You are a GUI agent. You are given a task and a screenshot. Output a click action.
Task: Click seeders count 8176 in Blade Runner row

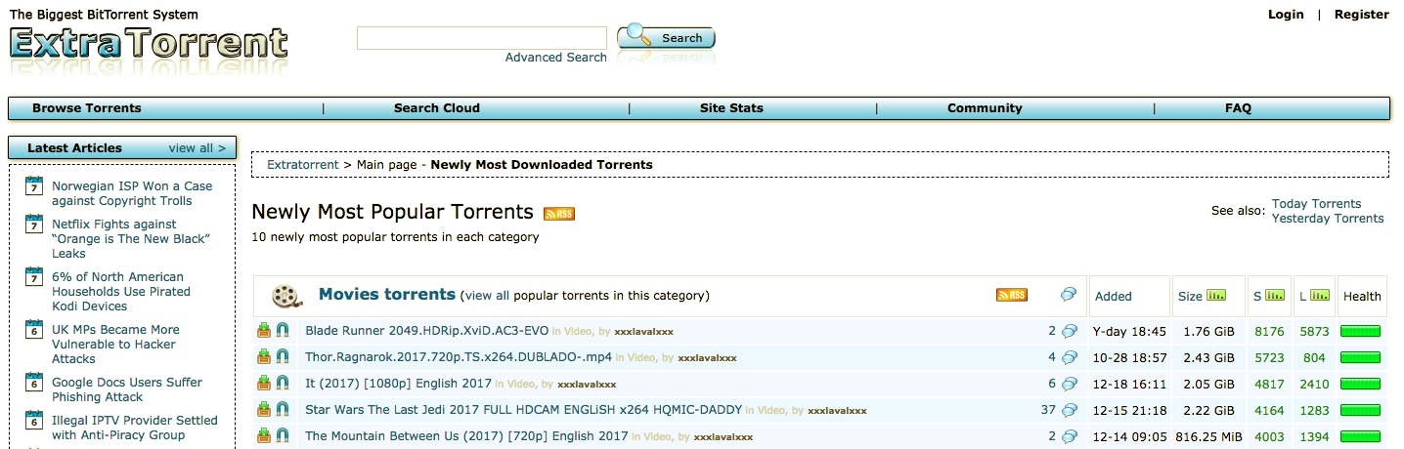coord(1269,331)
